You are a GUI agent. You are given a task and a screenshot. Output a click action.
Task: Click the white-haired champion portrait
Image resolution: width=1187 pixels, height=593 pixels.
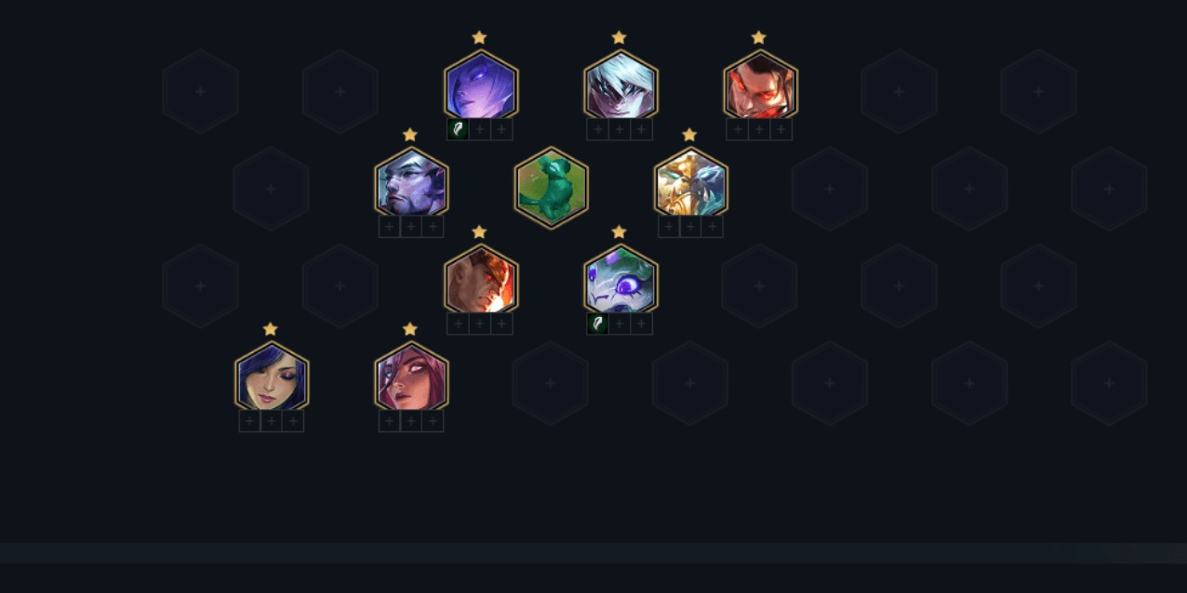point(620,86)
